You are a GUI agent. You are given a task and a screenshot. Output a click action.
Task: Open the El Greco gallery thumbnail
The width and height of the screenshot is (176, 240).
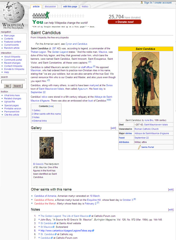(46, 148)
